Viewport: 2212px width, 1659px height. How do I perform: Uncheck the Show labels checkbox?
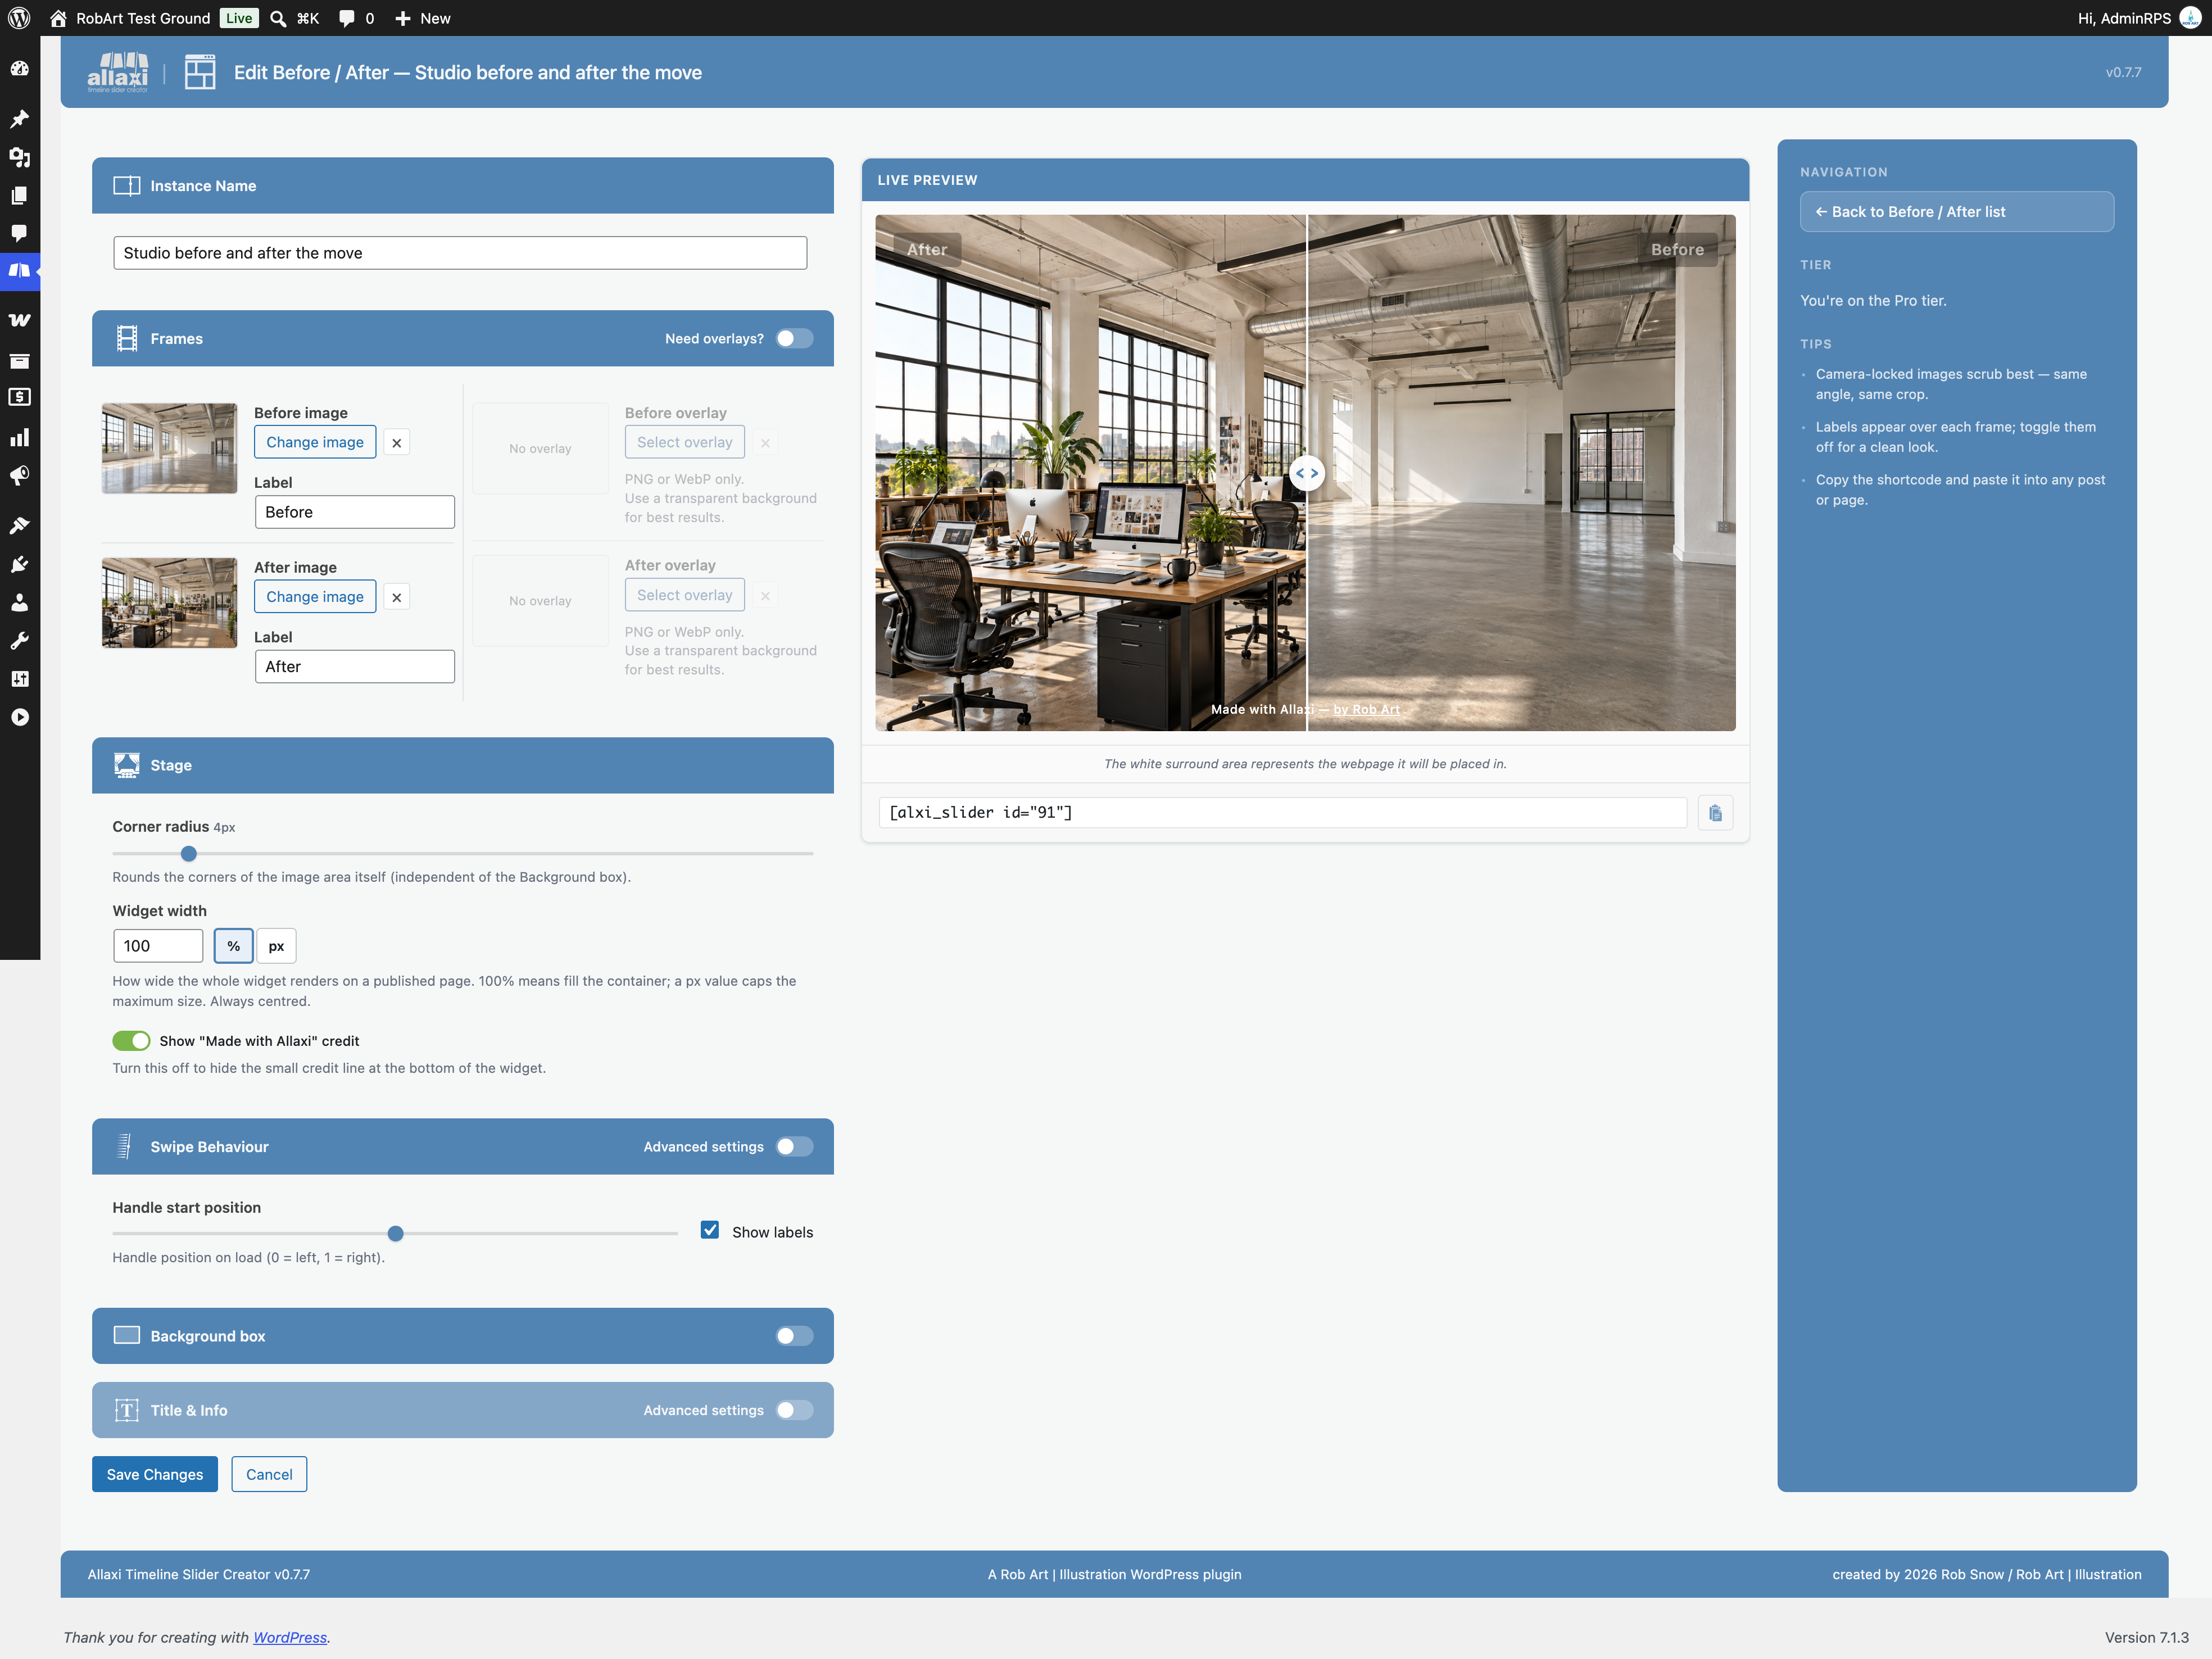(x=710, y=1230)
